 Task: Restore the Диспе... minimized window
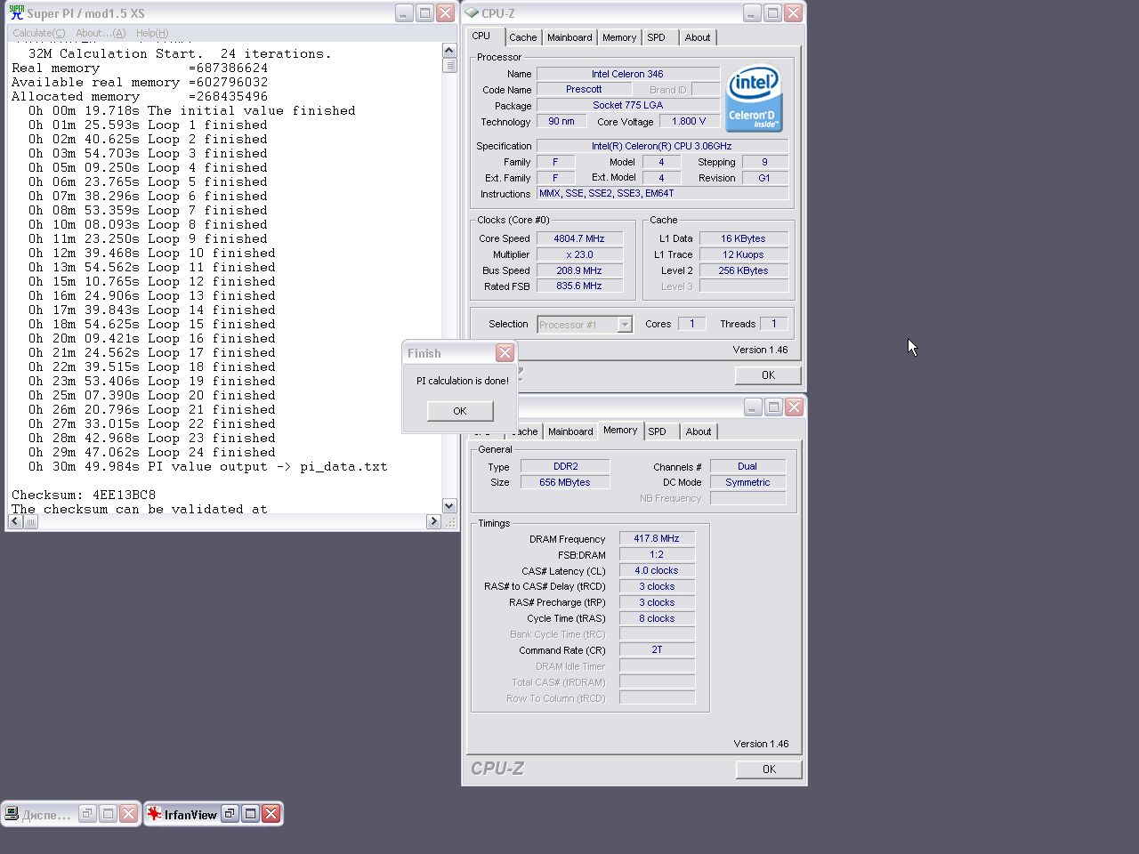pos(87,813)
